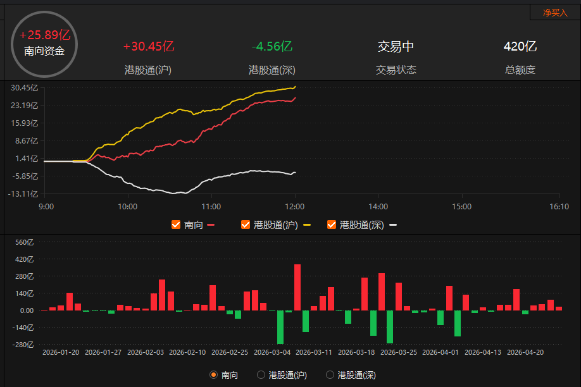Screen dimensions: 581x387
Task: Click the +30.45亿 港股通(沪) value
Action: [x=149, y=46]
